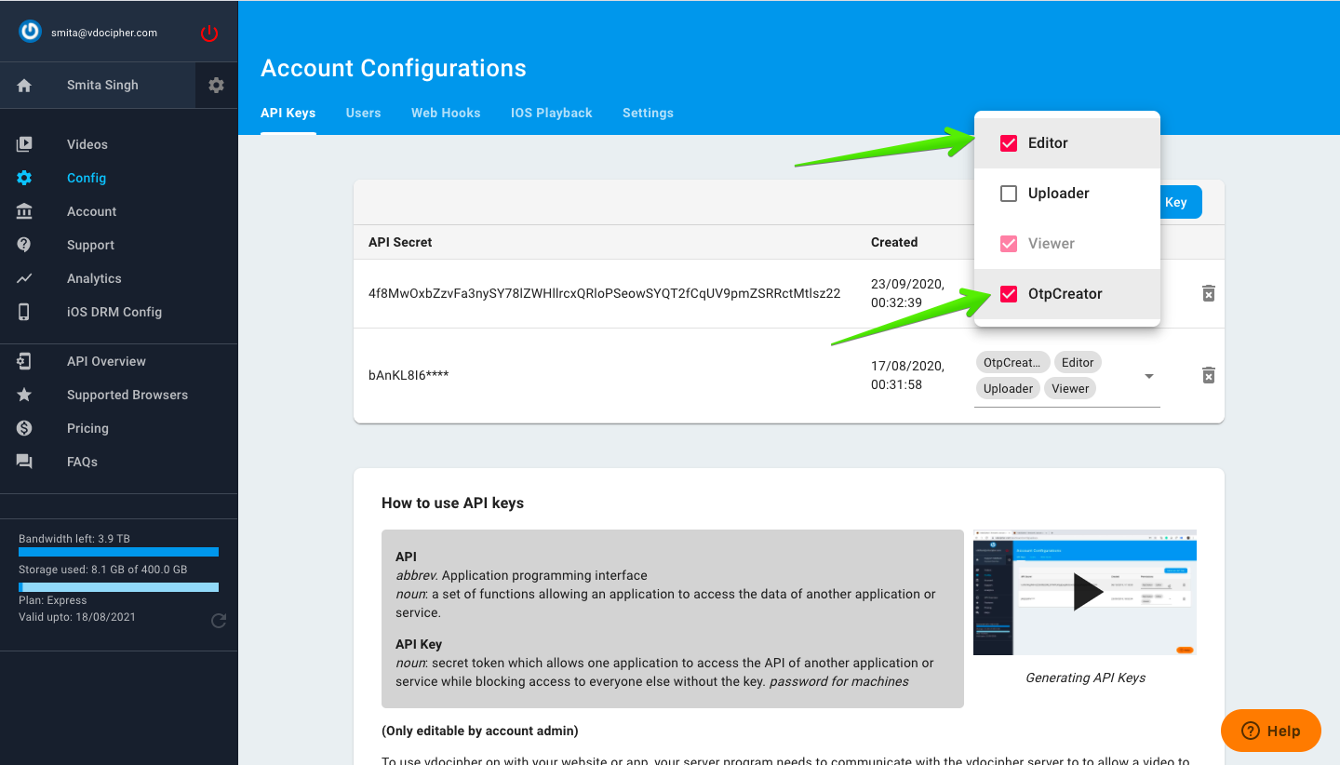Click the VdoCipher logo icon

(31, 32)
